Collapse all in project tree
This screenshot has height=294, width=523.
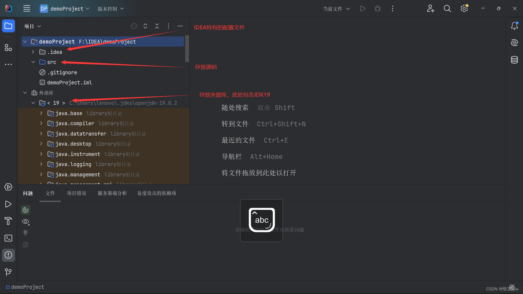tap(157, 26)
